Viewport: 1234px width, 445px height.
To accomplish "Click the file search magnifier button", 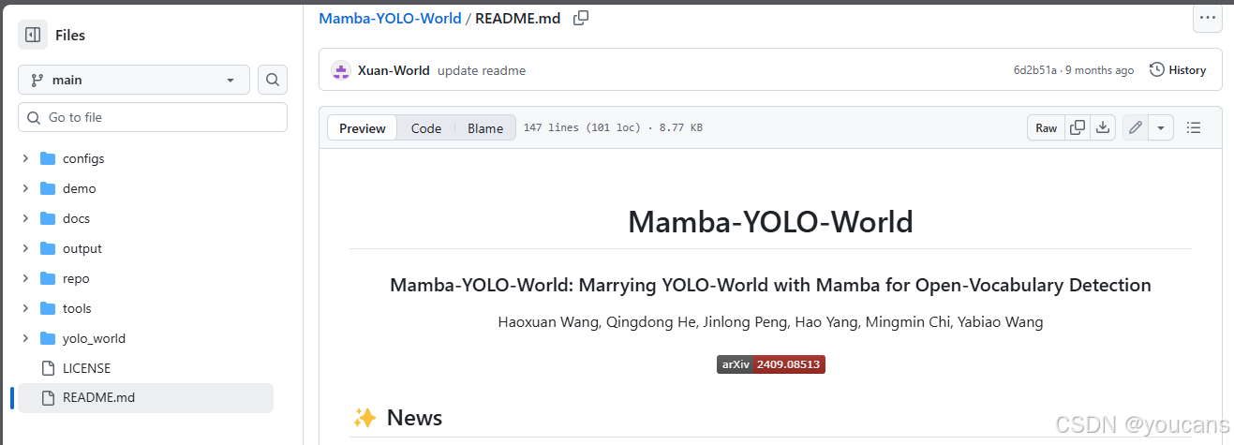I will (273, 80).
